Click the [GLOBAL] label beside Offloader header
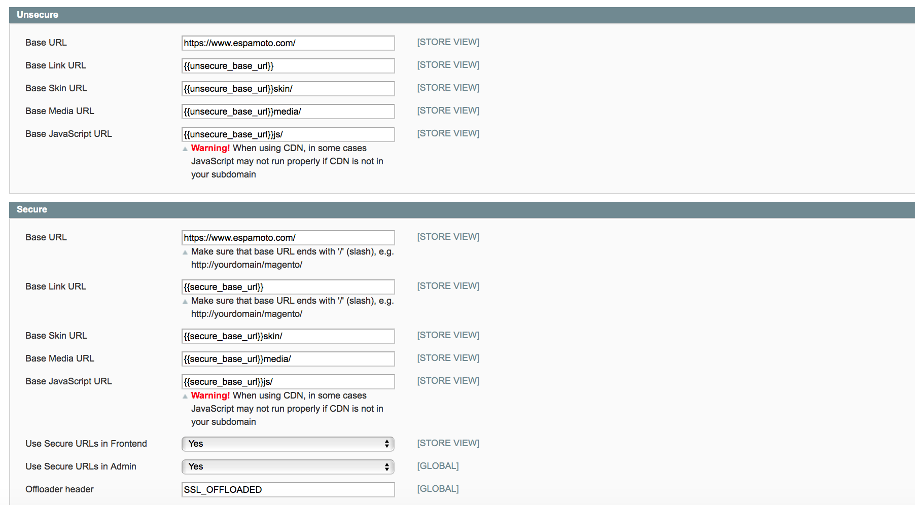Viewport: 915px width, 505px height. point(437,488)
